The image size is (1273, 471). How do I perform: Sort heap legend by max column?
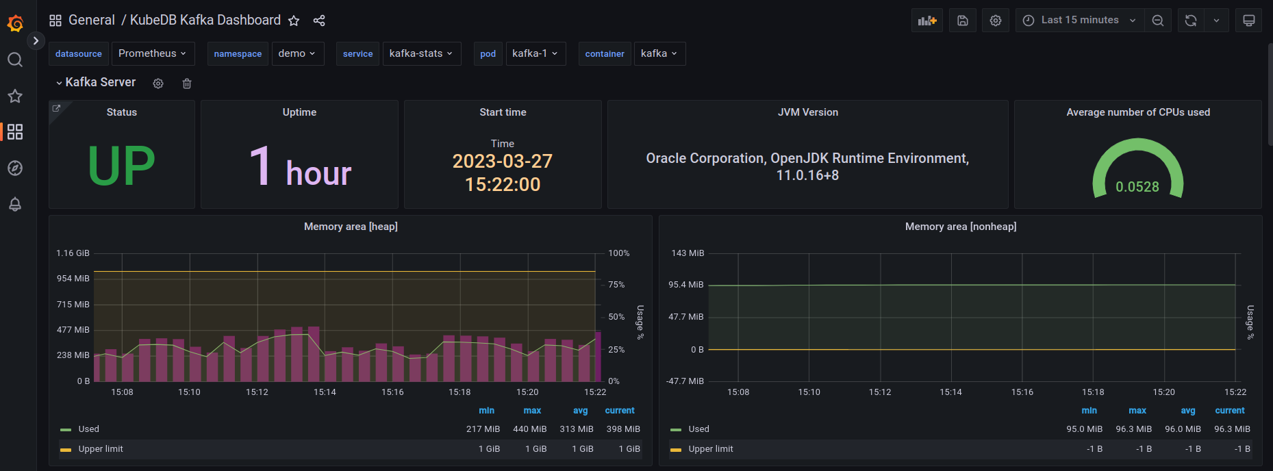point(532,411)
